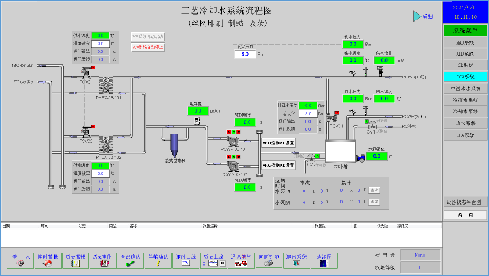489x276 pixels.
Task: Open the 焓湿图 chart button
Action: pyautogui.click(x=324, y=261)
